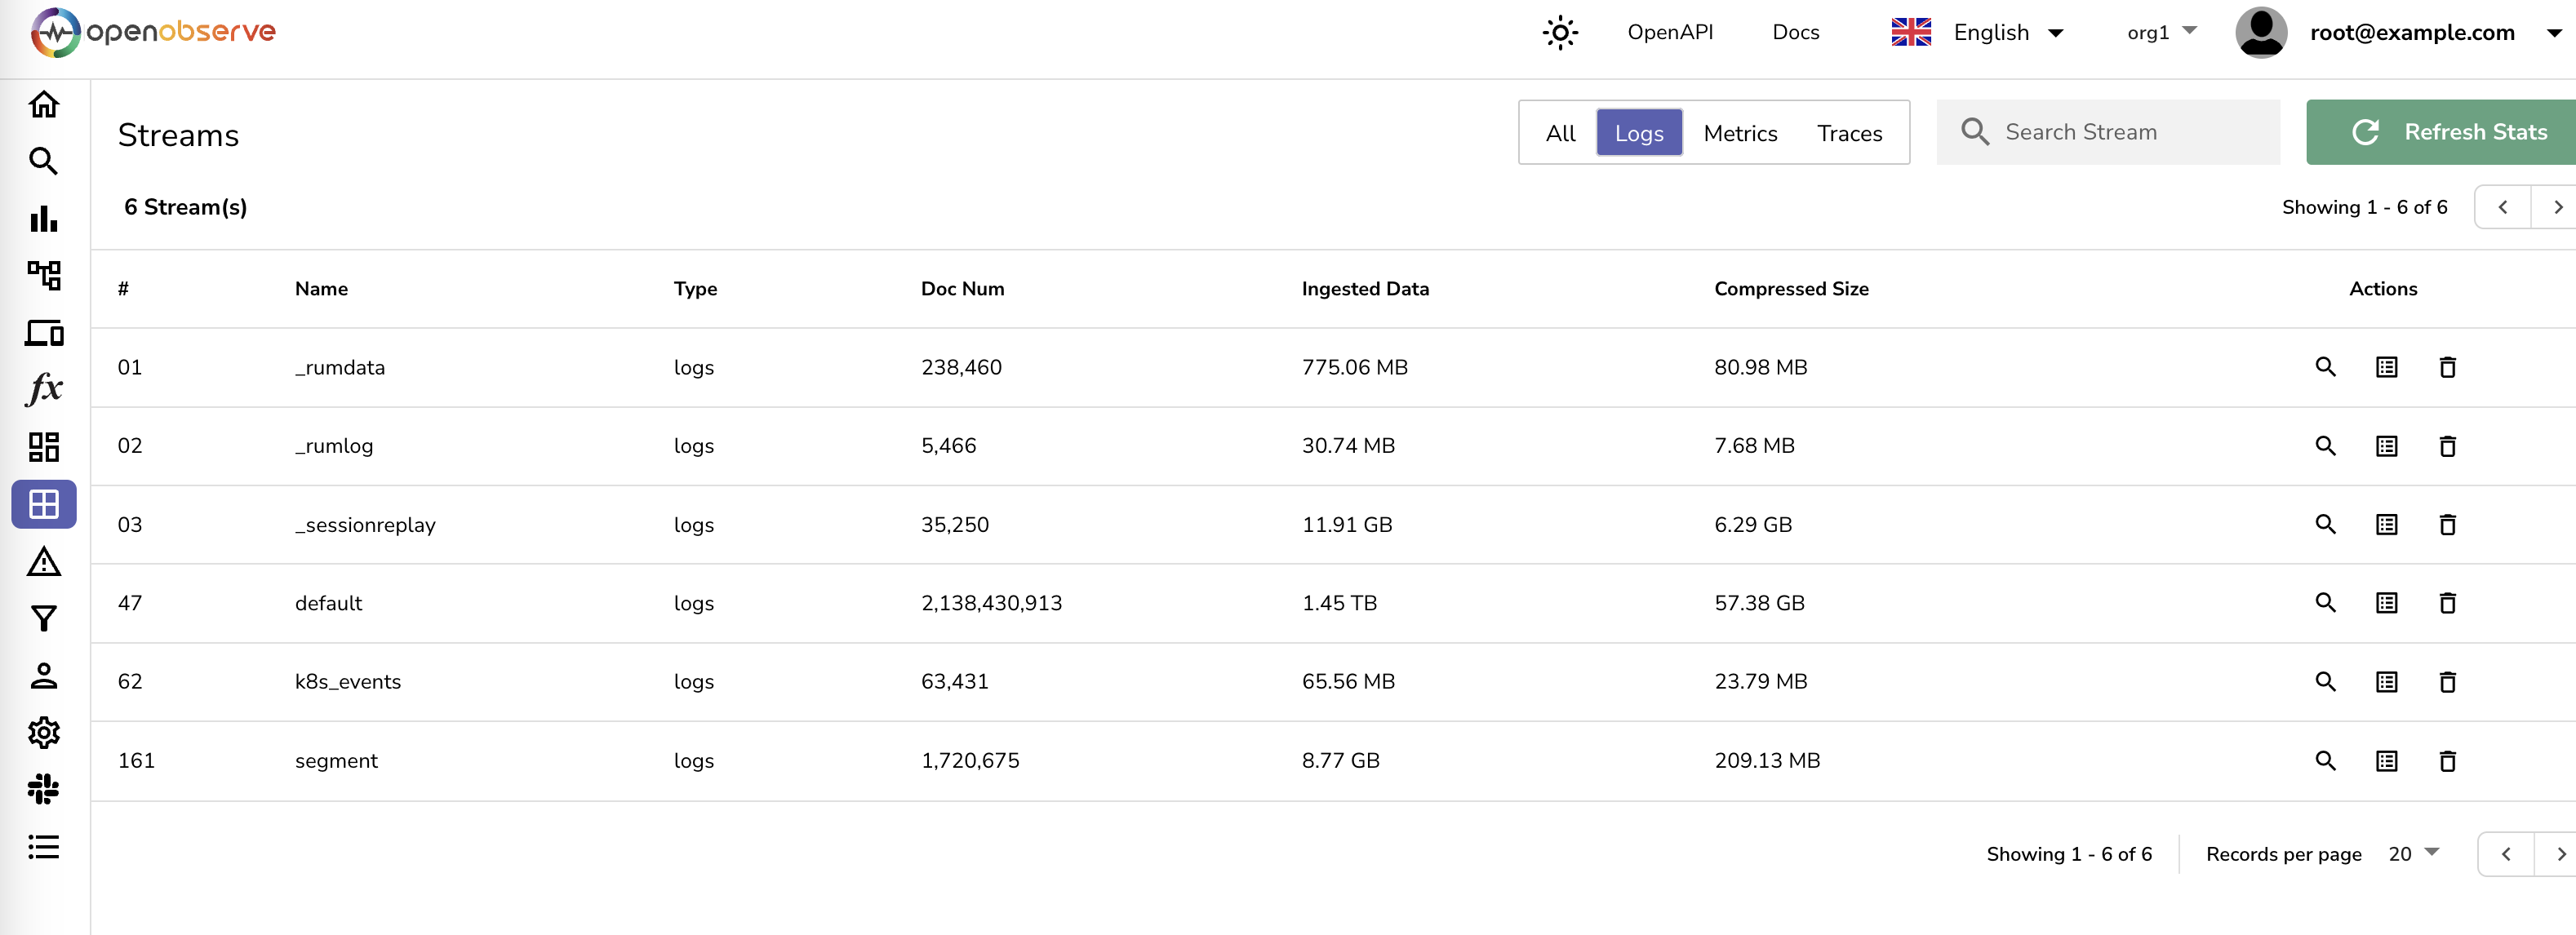
Task: Switch stream filter to All
Action: 1559,133
